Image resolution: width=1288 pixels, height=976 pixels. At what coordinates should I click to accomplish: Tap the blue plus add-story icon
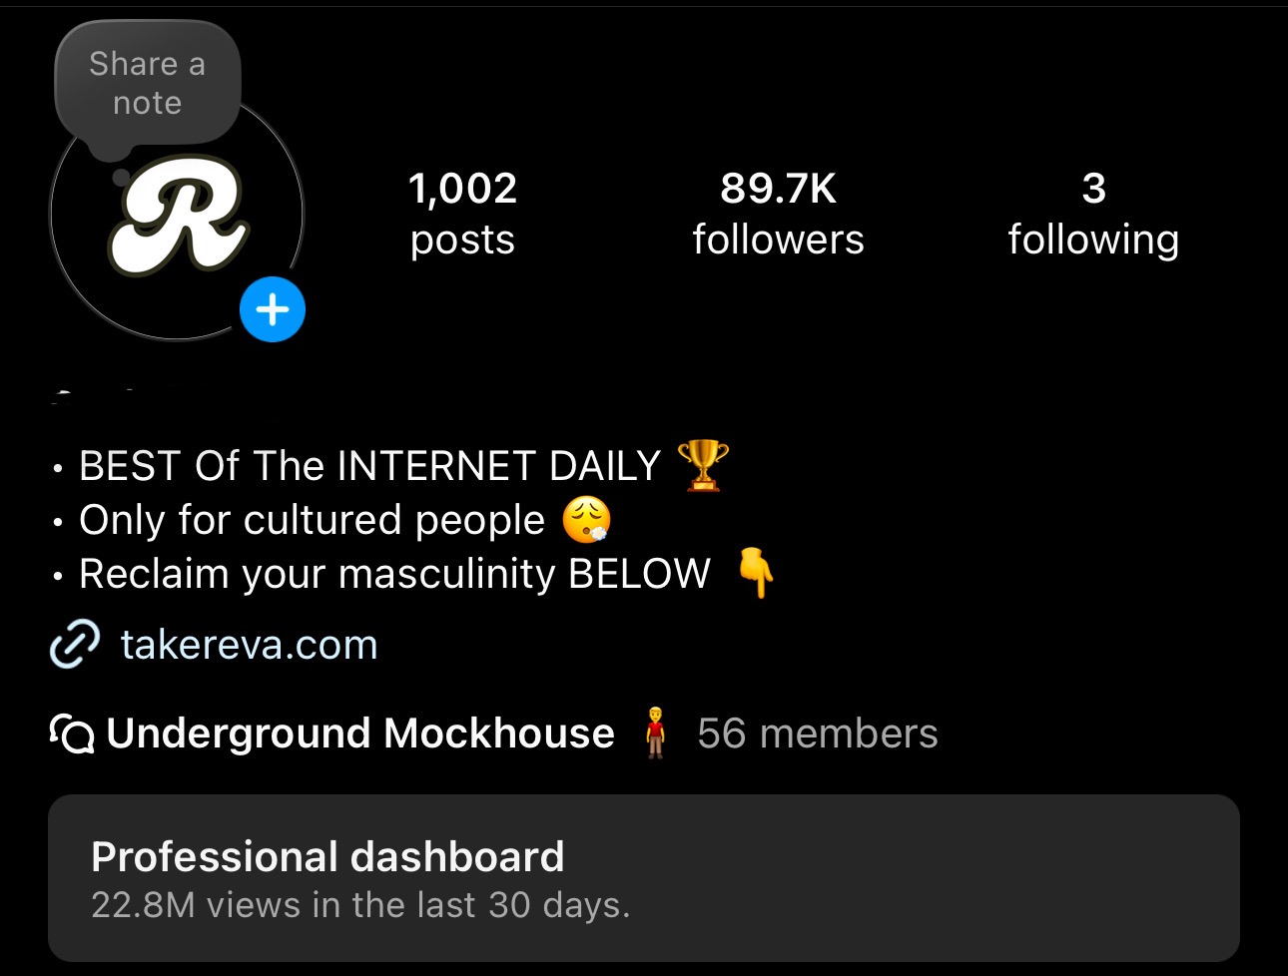[273, 310]
